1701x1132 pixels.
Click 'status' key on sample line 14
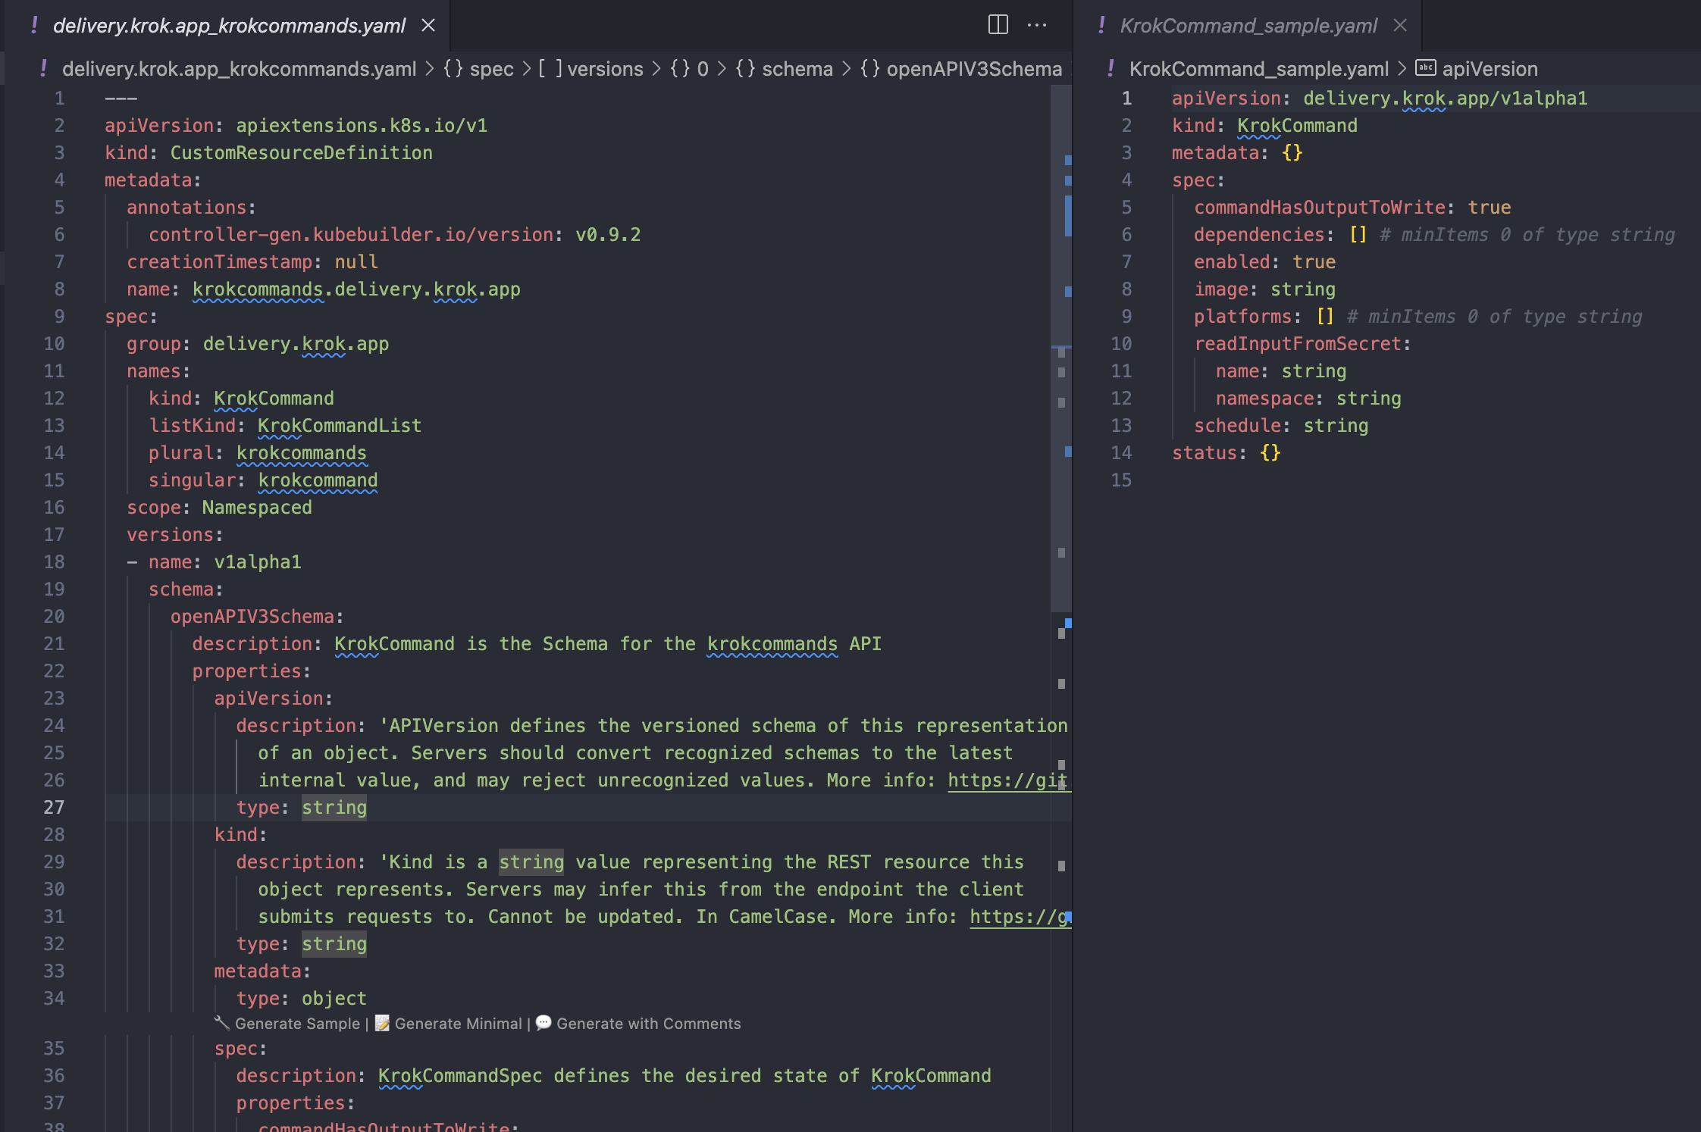coord(1204,453)
